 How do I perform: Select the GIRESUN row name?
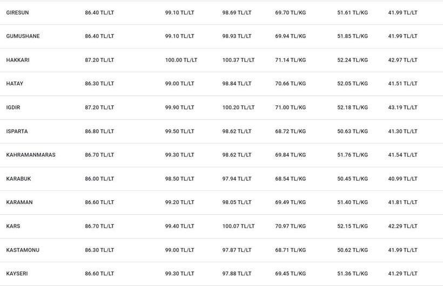tap(17, 13)
